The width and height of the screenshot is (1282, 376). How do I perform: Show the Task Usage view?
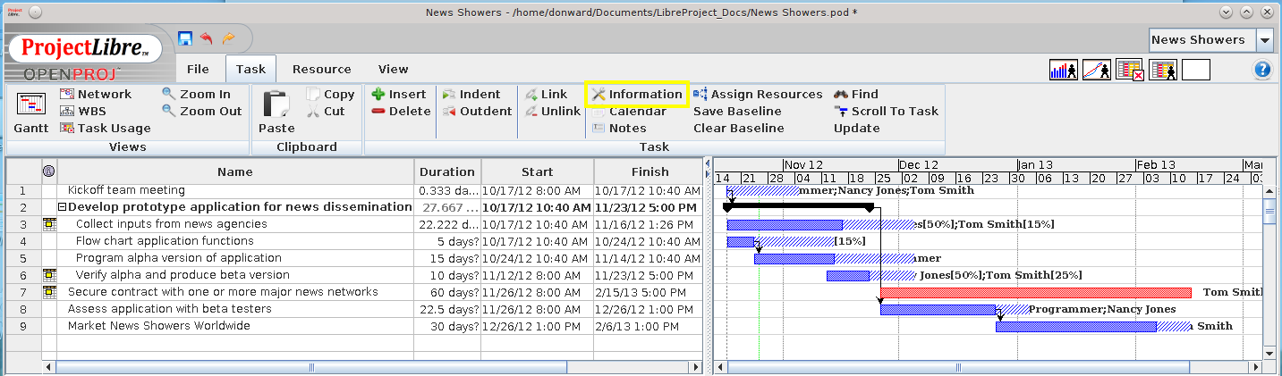[106, 128]
